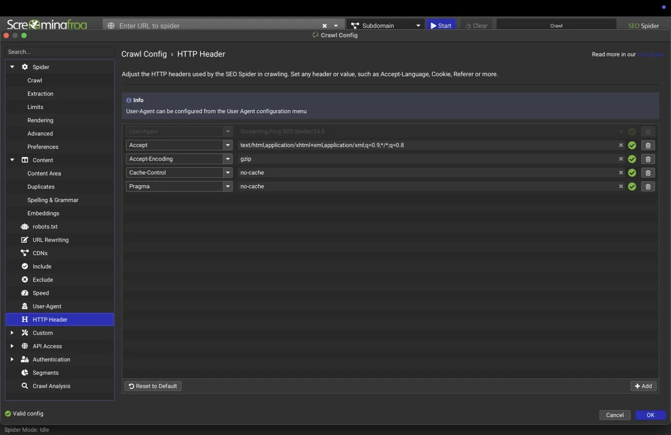Delete the Accept-Encoding header row
671x435 pixels.
coord(648,159)
